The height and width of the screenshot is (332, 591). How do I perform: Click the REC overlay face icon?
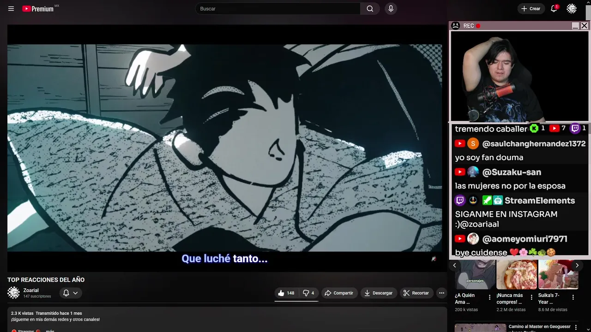(455, 26)
